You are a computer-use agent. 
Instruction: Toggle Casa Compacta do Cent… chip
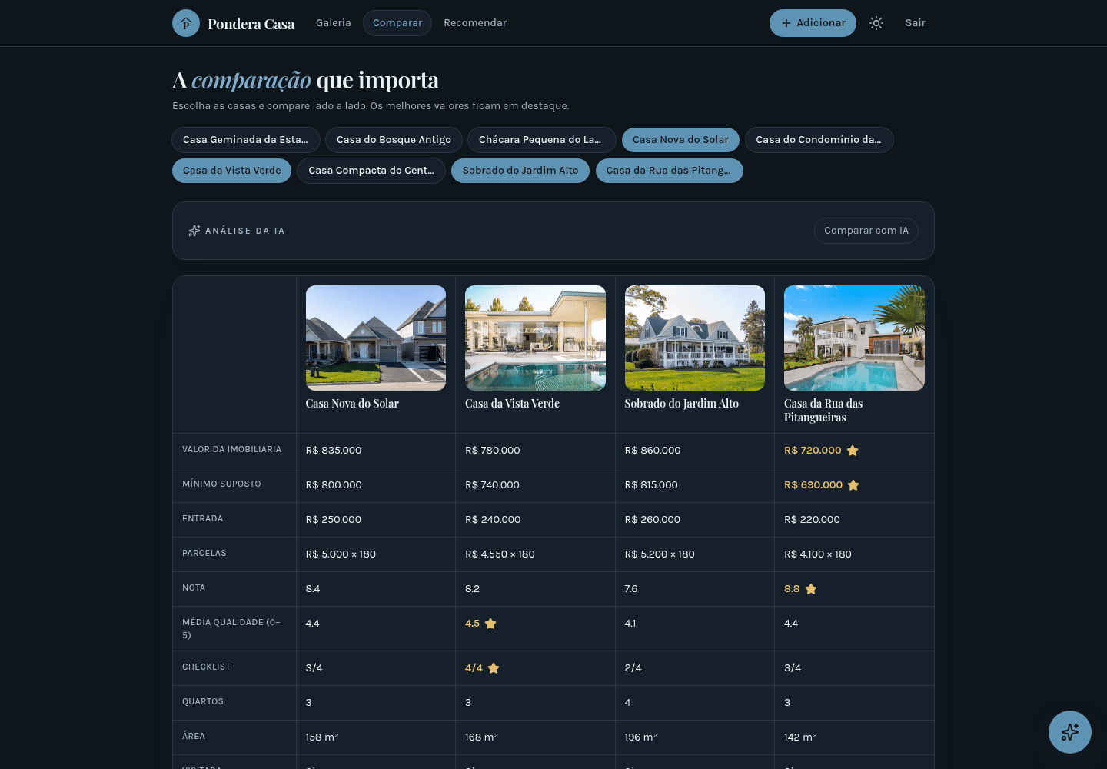click(371, 171)
